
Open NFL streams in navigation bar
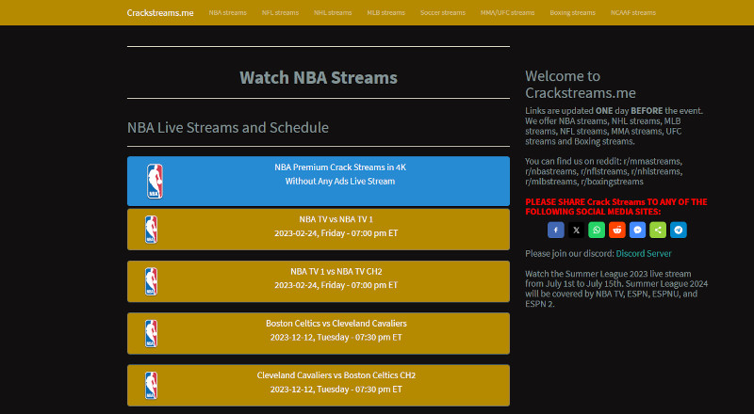coord(280,13)
